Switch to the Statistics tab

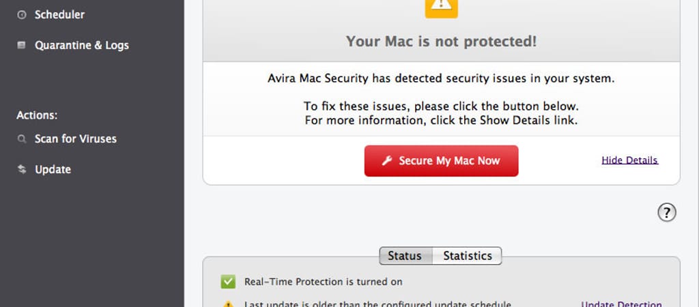pos(468,256)
